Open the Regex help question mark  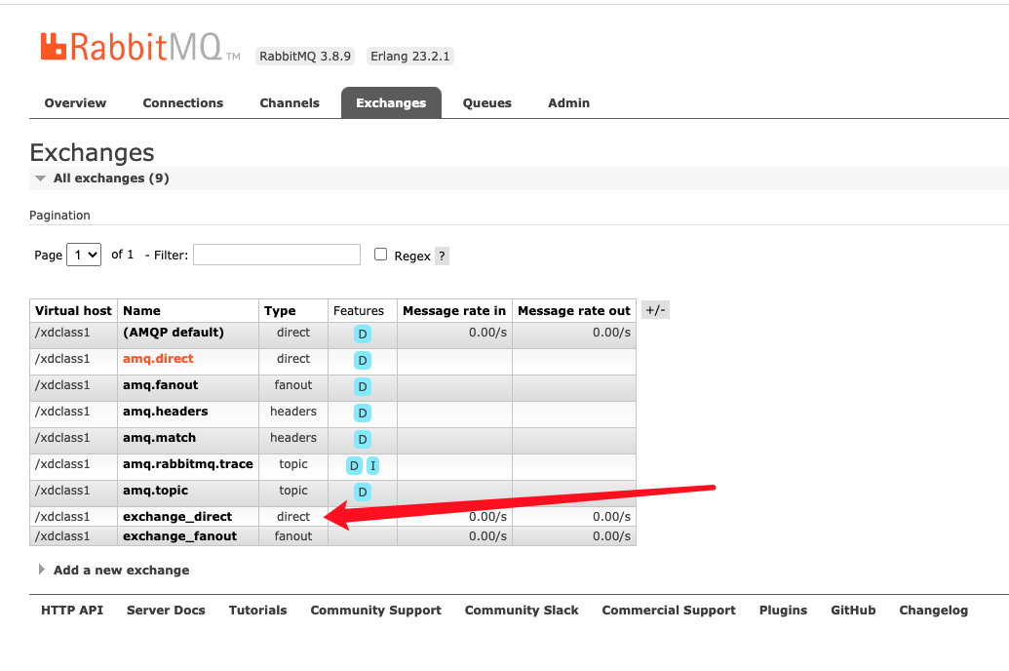coord(442,257)
